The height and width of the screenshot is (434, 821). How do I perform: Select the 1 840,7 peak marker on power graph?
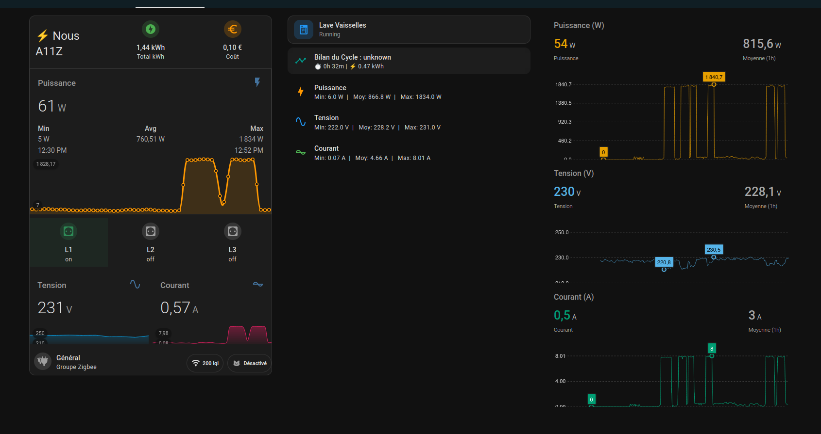click(714, 77)
